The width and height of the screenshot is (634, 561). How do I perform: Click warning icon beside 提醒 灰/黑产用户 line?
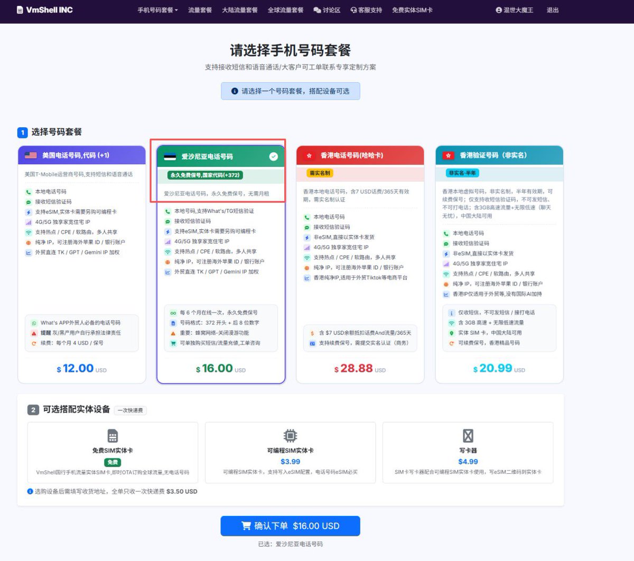34,333
